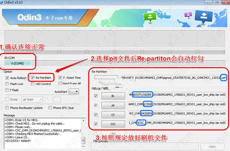
Task: Select the 0:[COM5] port slot
Action: (18, 63)
